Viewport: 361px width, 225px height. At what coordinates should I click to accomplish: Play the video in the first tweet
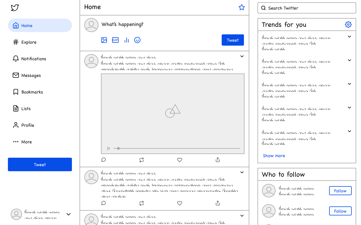[109, 148]
